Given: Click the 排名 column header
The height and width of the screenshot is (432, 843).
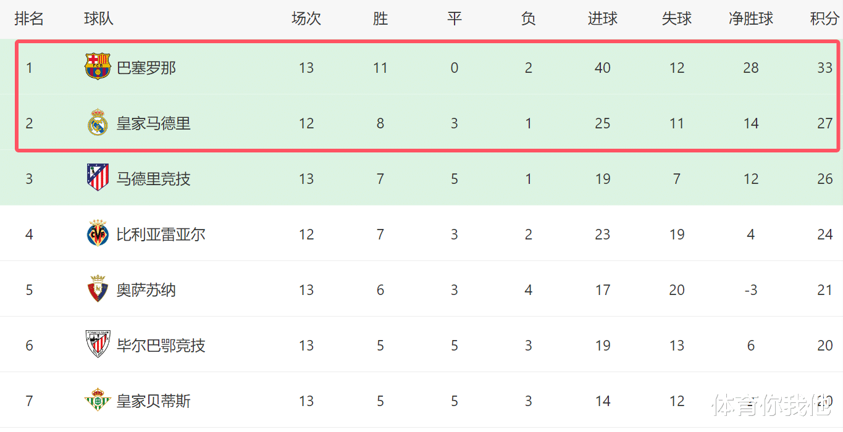Looking at the screenshot, I should pyautogui.click(x=29, y=19).
